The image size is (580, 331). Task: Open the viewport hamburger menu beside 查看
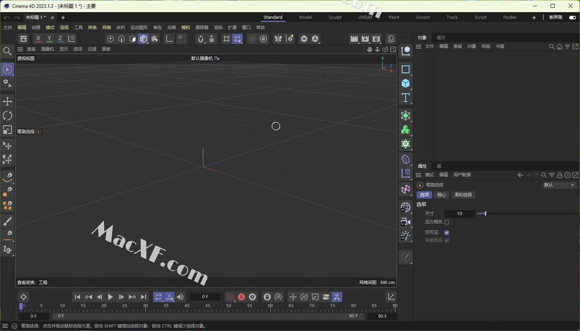[20, 49]
